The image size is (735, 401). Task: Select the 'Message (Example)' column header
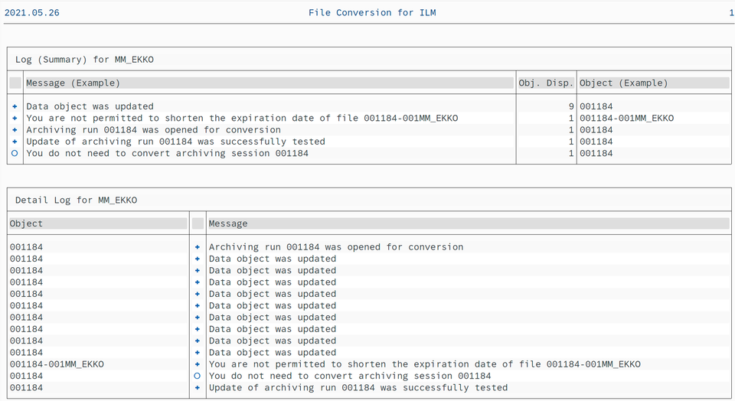[x=269, y=83]
